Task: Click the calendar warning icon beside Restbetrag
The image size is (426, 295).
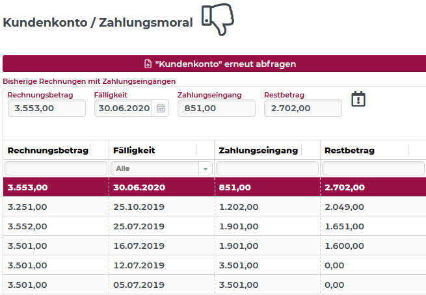Action: pos(358,99)
